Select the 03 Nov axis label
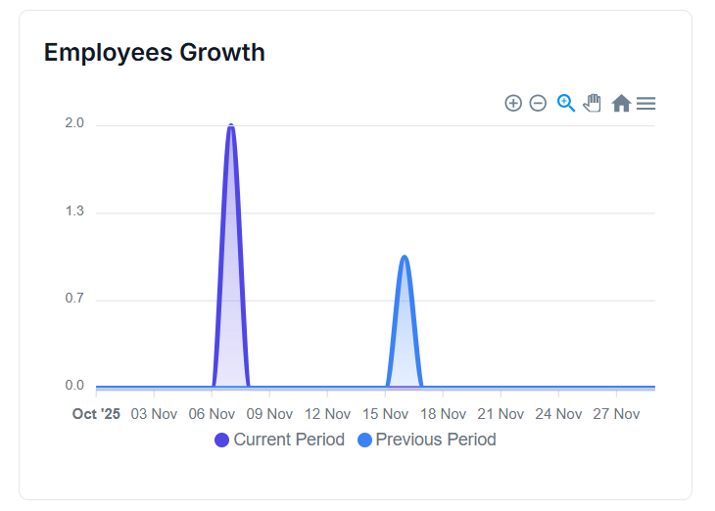Screen dimensions: 715x511 154,414
